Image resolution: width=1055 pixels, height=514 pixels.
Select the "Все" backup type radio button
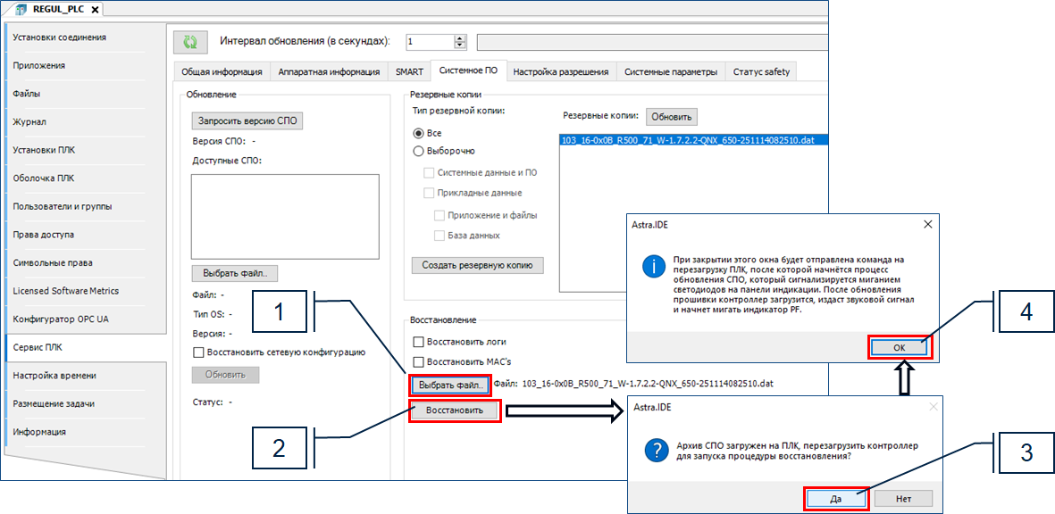(418, 133)
